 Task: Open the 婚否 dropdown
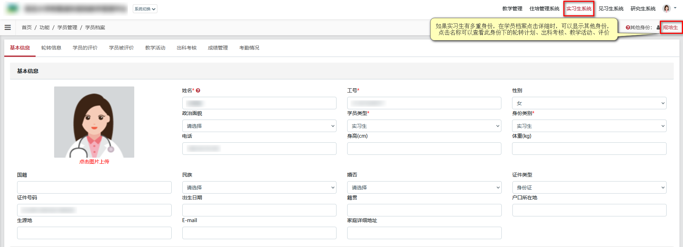pos(424,188)
